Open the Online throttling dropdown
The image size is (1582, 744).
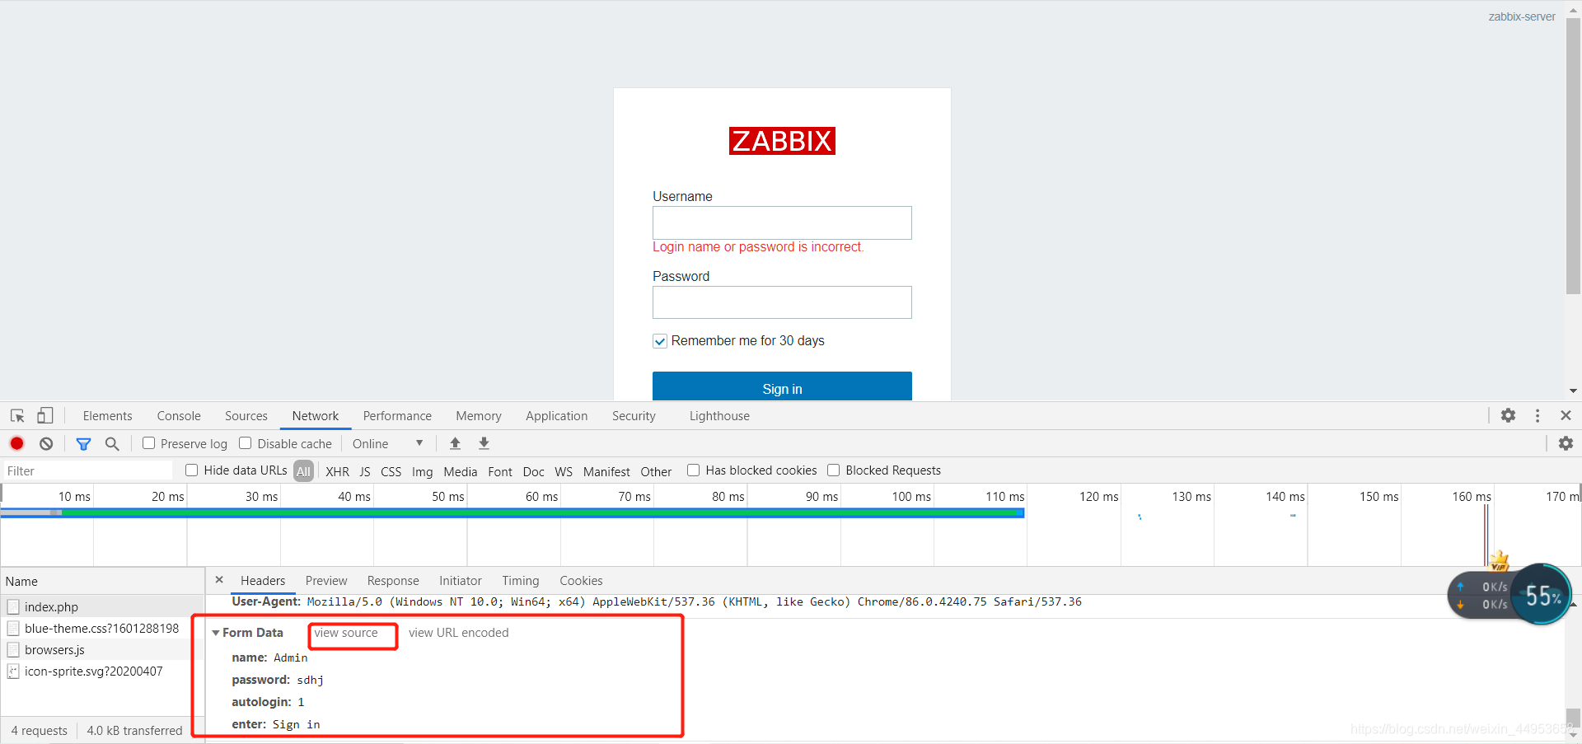point(387,443)
